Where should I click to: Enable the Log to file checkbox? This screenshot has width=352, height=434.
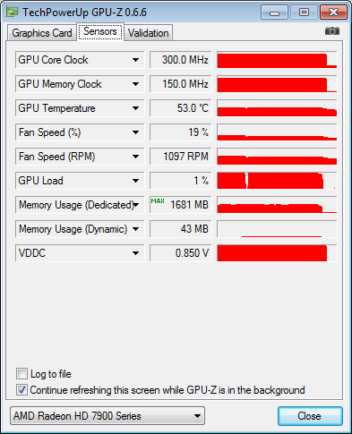21,374
